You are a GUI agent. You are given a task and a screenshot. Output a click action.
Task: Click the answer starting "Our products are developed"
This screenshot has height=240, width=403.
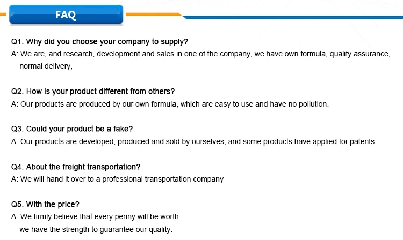(x=194, y=141)
